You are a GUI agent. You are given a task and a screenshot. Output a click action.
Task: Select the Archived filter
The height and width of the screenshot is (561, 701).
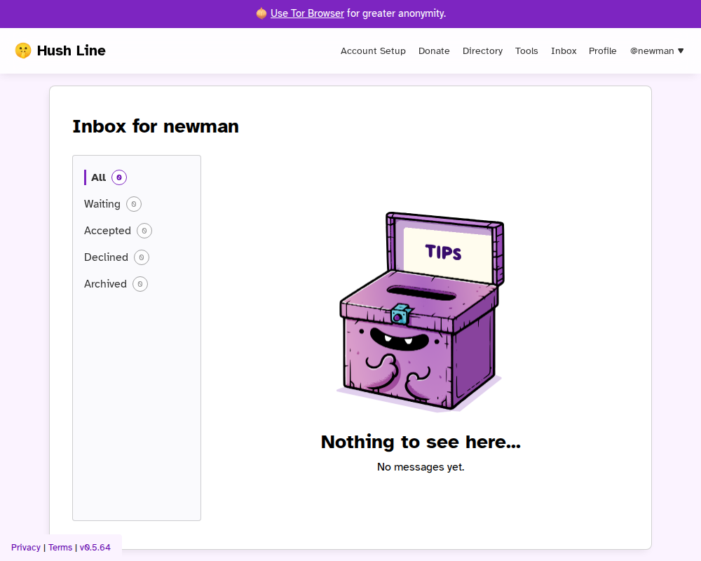105,284
